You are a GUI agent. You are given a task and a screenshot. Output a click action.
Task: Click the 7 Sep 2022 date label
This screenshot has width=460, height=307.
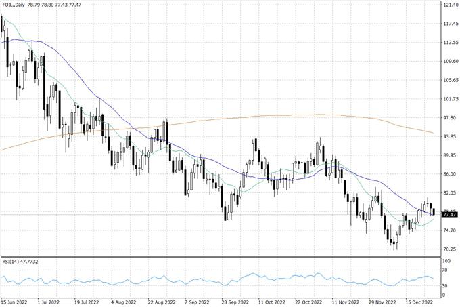coord(200,302)
